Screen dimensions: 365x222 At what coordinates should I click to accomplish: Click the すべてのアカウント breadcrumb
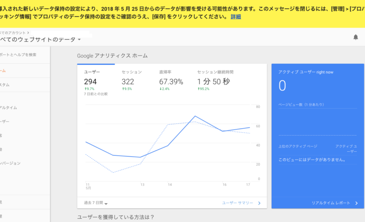(x=13, y=33)
